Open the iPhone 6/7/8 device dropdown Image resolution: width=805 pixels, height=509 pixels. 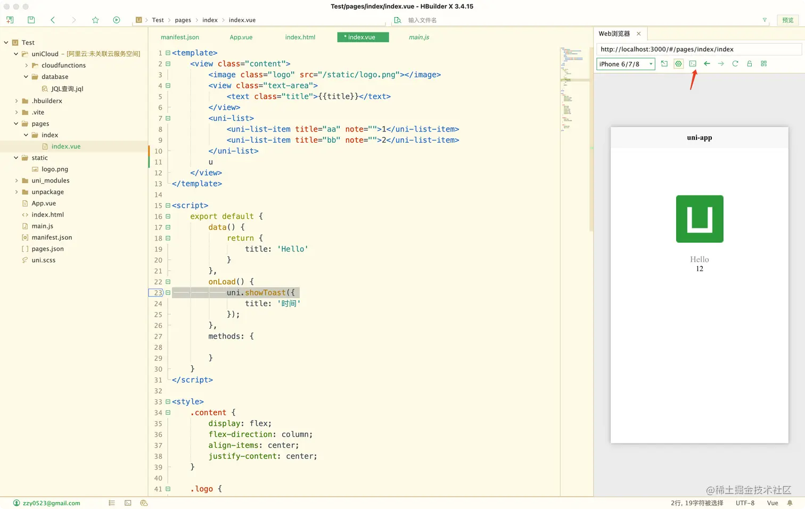tap(626, 64)
